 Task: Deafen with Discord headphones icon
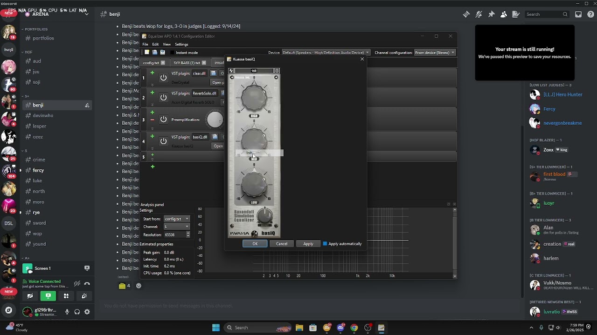click(x=77, y=312)
